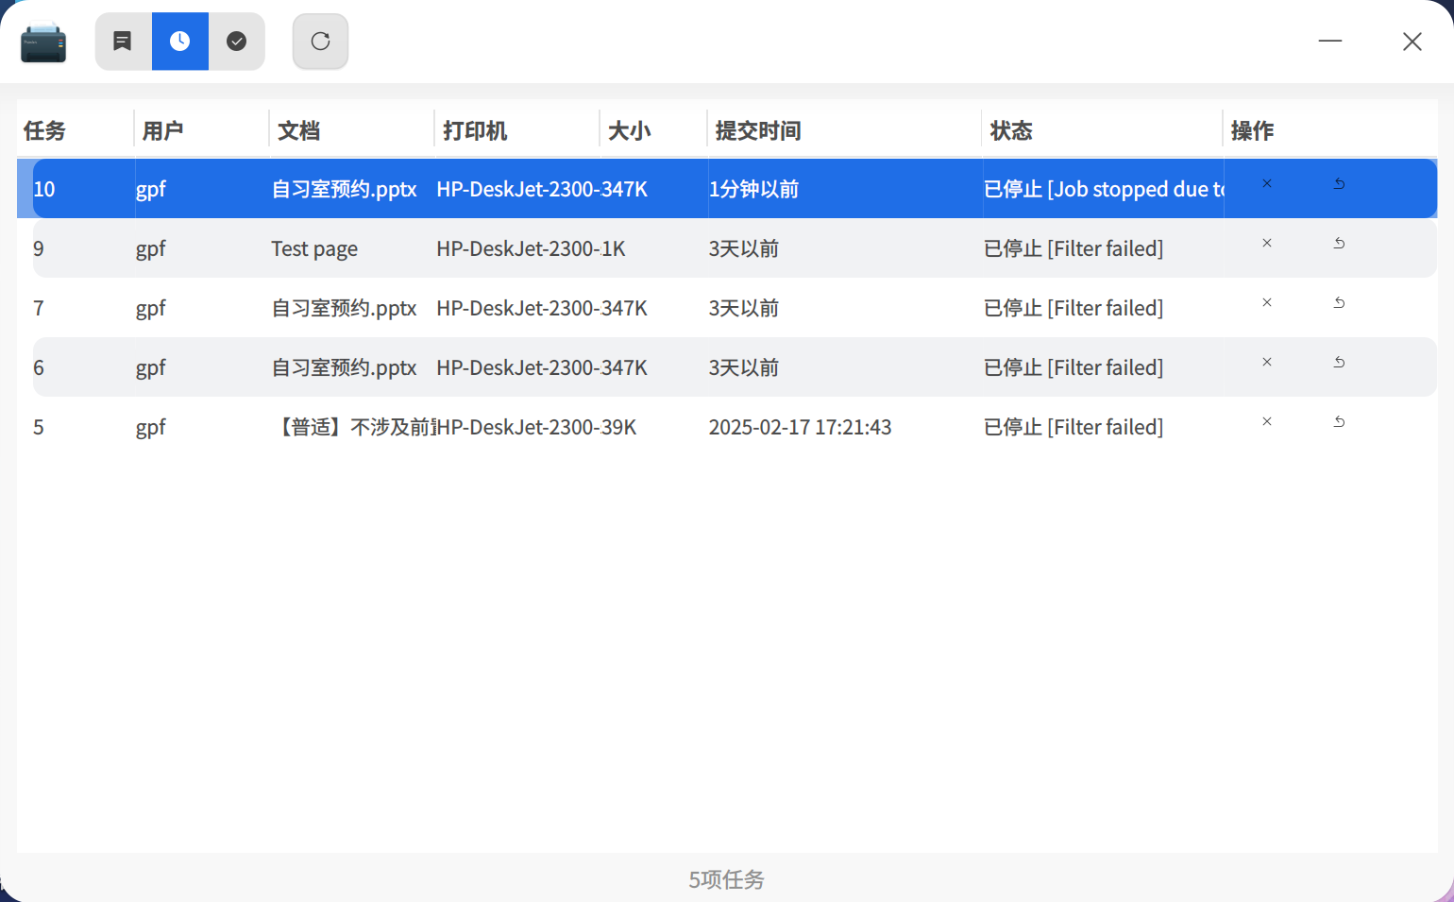Show all print jobs tab
Screen dimensions: 1454x902
tap(123, 42)
